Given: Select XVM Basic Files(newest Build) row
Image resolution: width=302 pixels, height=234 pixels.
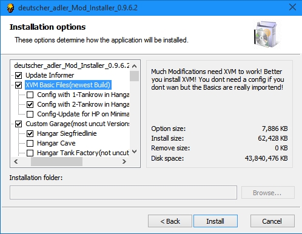Looking at the screenshot, I should 68,85.
